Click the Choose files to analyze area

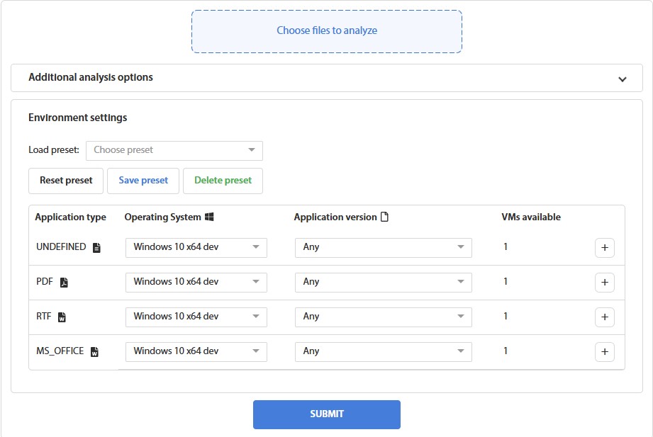326,31
